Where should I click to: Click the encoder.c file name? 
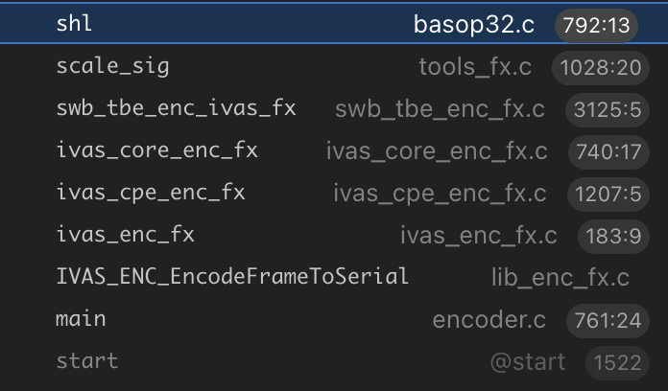point(489,320)
